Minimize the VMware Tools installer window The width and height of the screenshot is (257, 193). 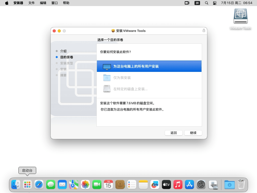59,31
